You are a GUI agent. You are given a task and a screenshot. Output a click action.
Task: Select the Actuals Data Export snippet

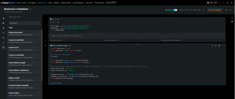24,33
